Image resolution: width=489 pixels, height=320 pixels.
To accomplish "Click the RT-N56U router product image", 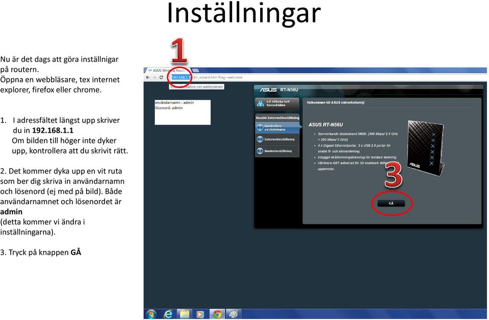I will click(x=426, y=148).
